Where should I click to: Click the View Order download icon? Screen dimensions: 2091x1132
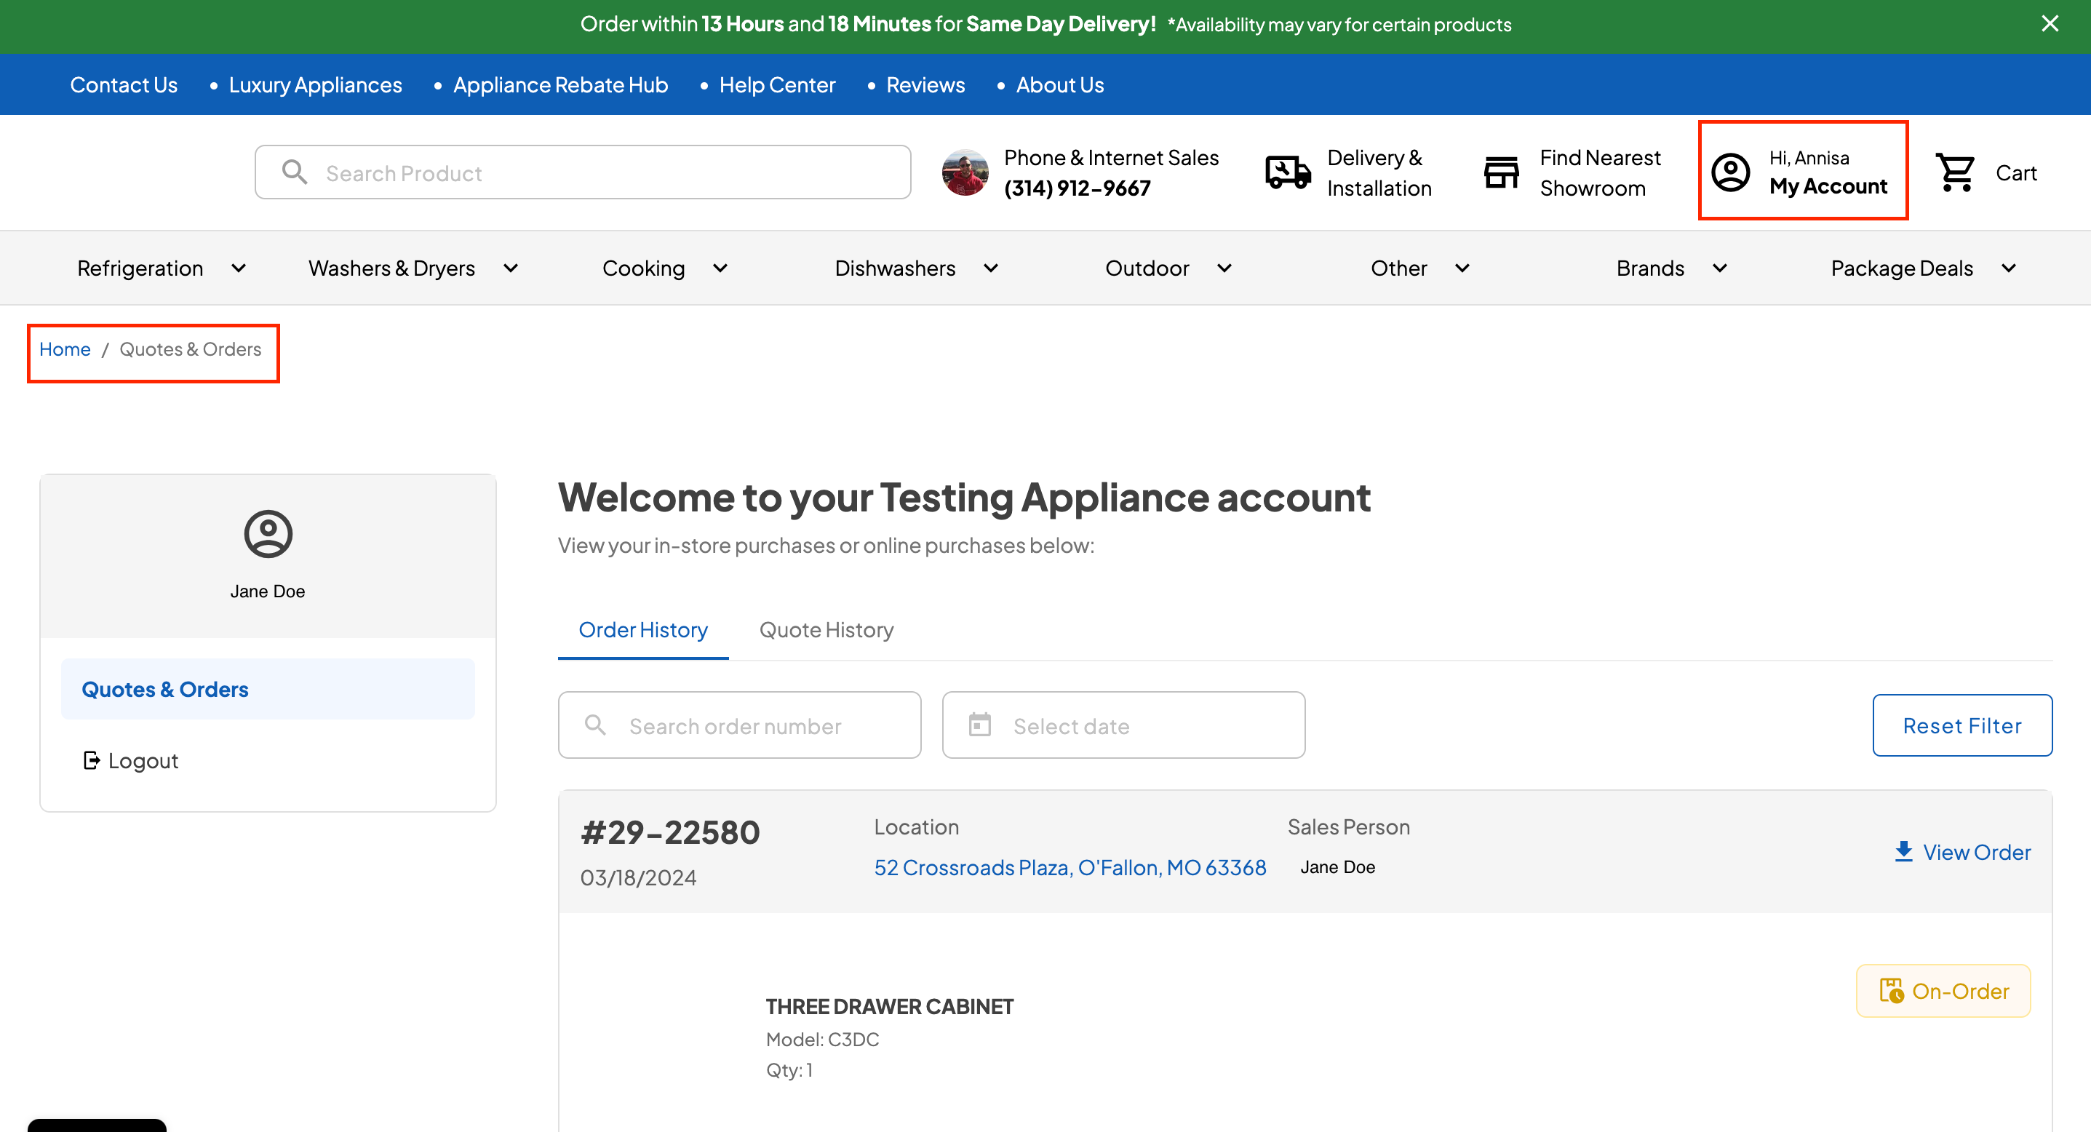click(1903, 851)
